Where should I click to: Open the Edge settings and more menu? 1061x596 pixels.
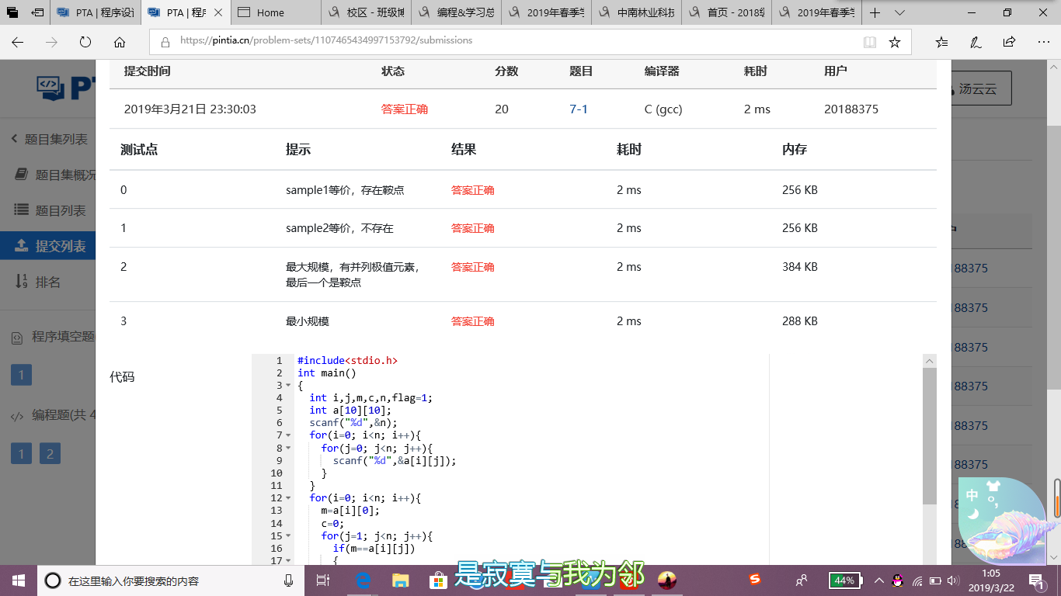coord(1042,42)
